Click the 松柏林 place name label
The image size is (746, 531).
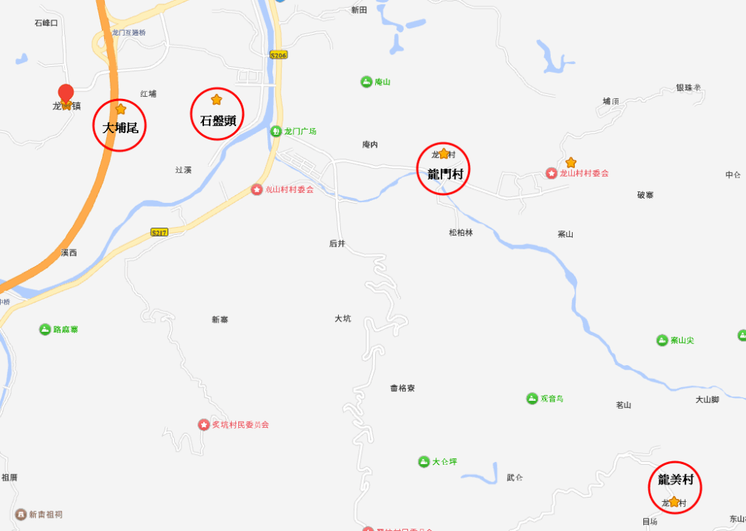[x=461, y=232]
